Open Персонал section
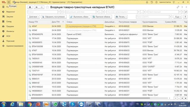 [10, 41]
